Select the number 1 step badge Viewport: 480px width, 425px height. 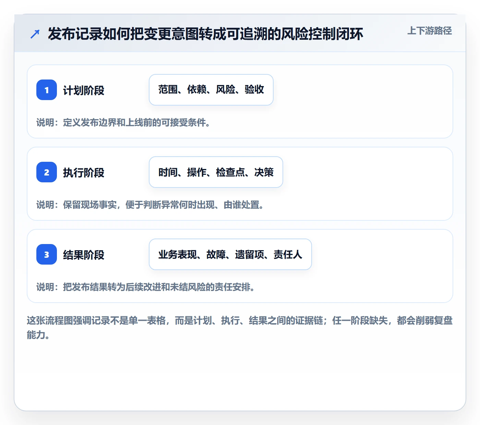coord(47,90)
